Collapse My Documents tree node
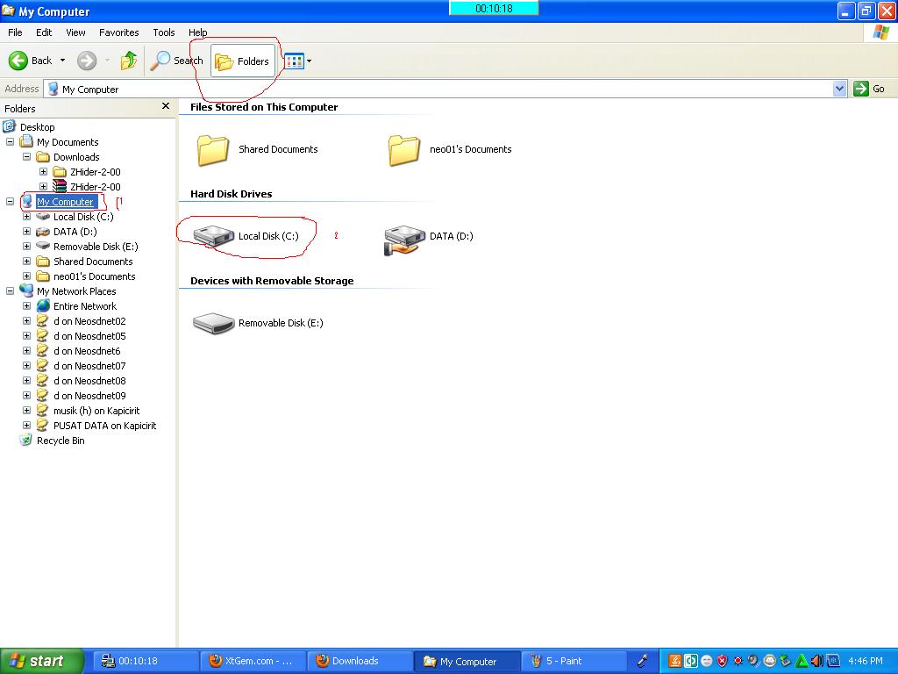The image size is (898, 674). [10, 142]
